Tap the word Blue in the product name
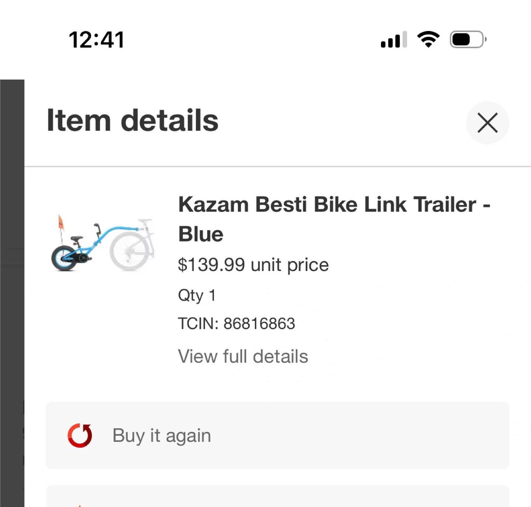Viewport: 531px width, 507px height. (201, 235)
